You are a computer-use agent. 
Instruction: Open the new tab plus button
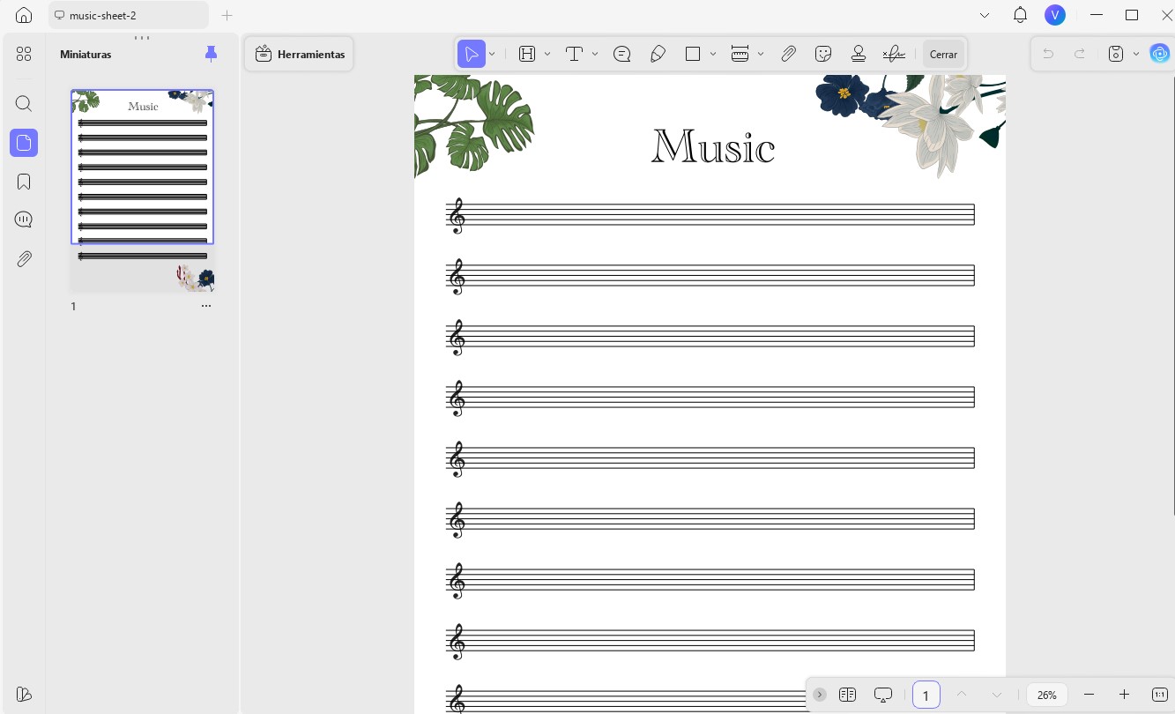227,16
